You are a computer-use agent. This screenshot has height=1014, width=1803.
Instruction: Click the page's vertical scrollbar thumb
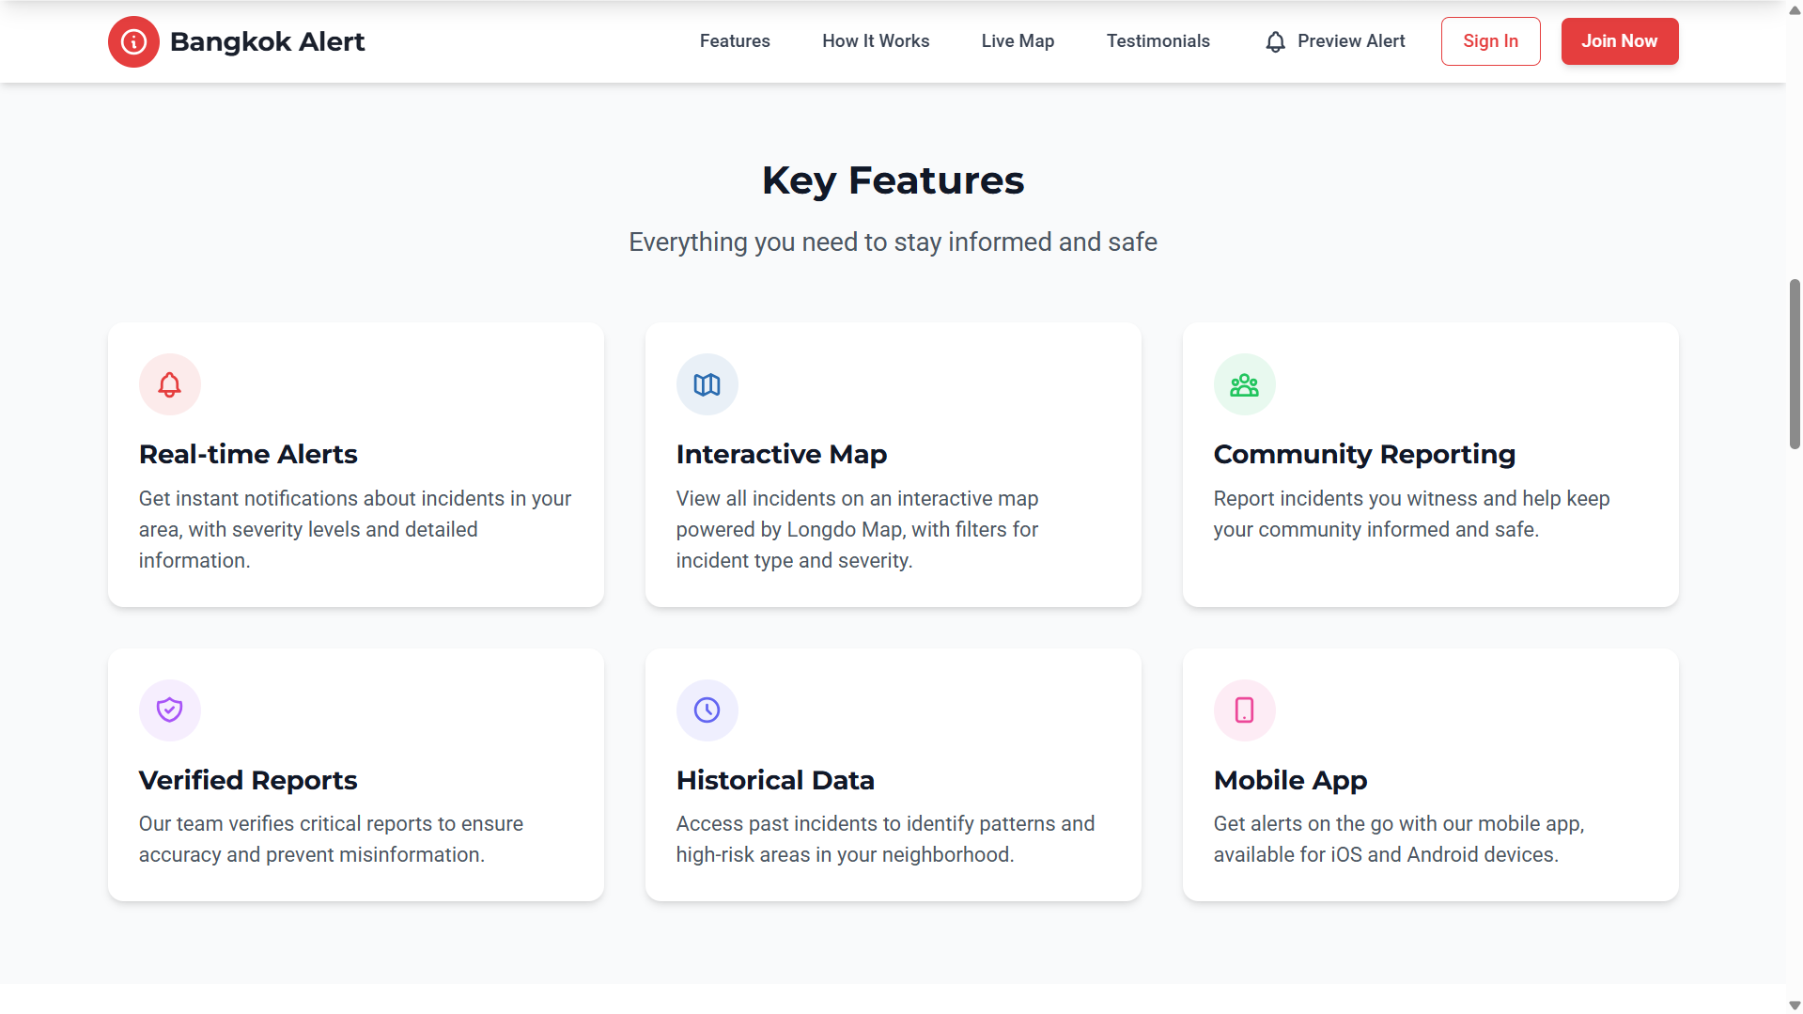[1794, 364]
